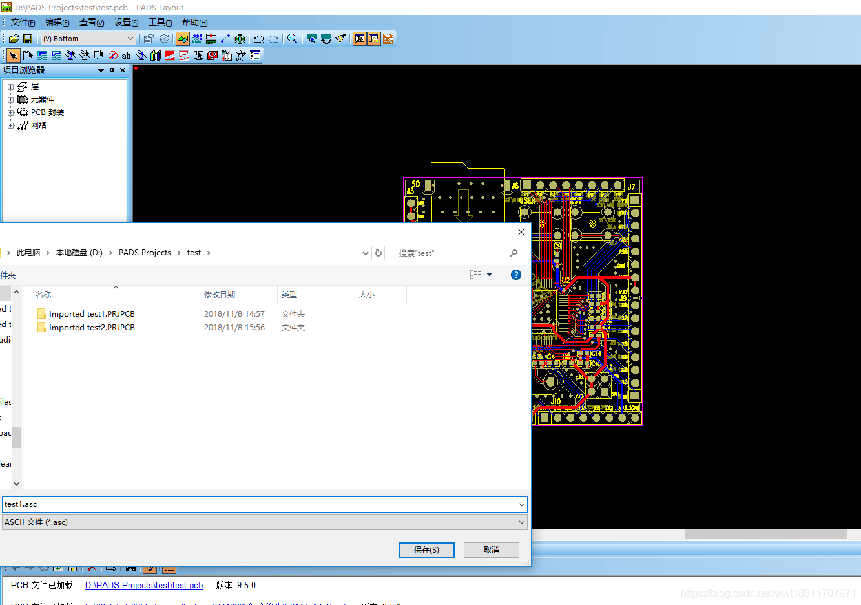Open the 文件(F) menu
This screenshot has height=605, width=861.
[23, 23]
